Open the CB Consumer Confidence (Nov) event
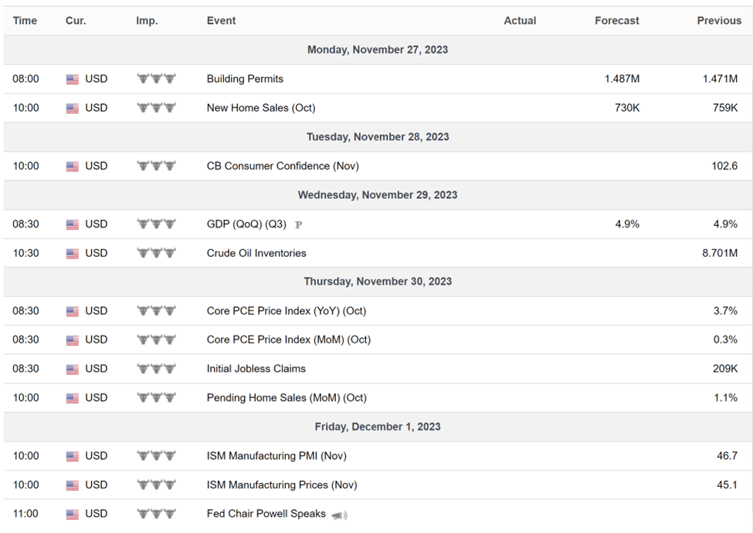The width and height of the screenshot is (753, 533). pos(283,166)
